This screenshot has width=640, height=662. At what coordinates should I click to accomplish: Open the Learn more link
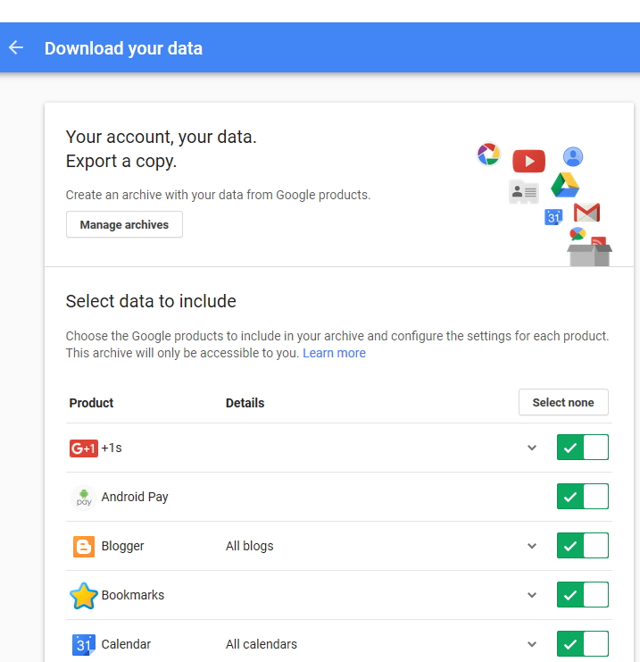click(x=334, y=353)
